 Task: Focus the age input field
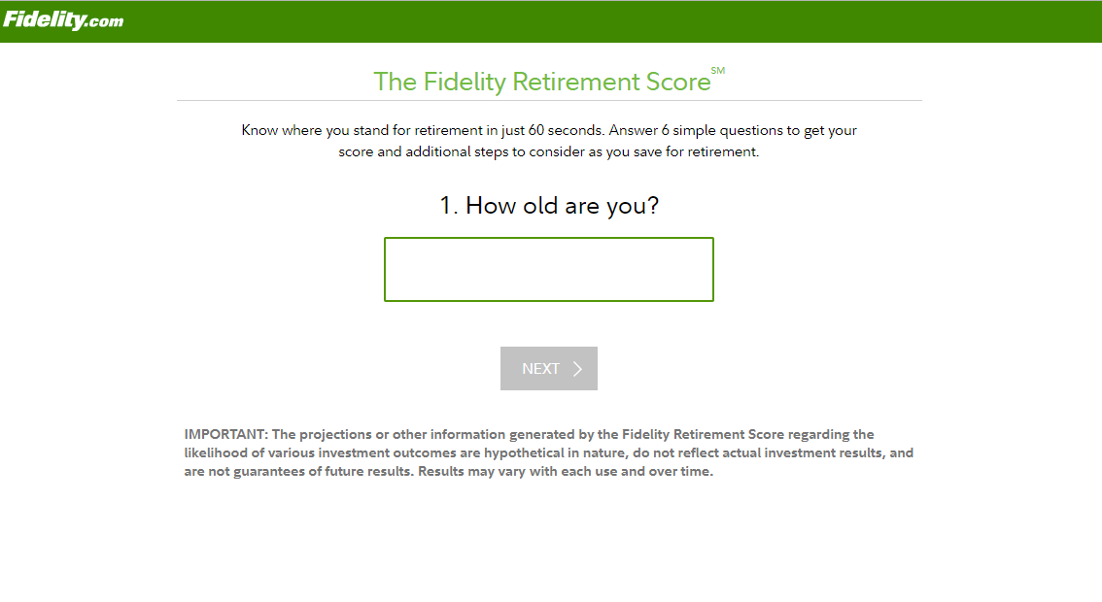coord(549,269)
